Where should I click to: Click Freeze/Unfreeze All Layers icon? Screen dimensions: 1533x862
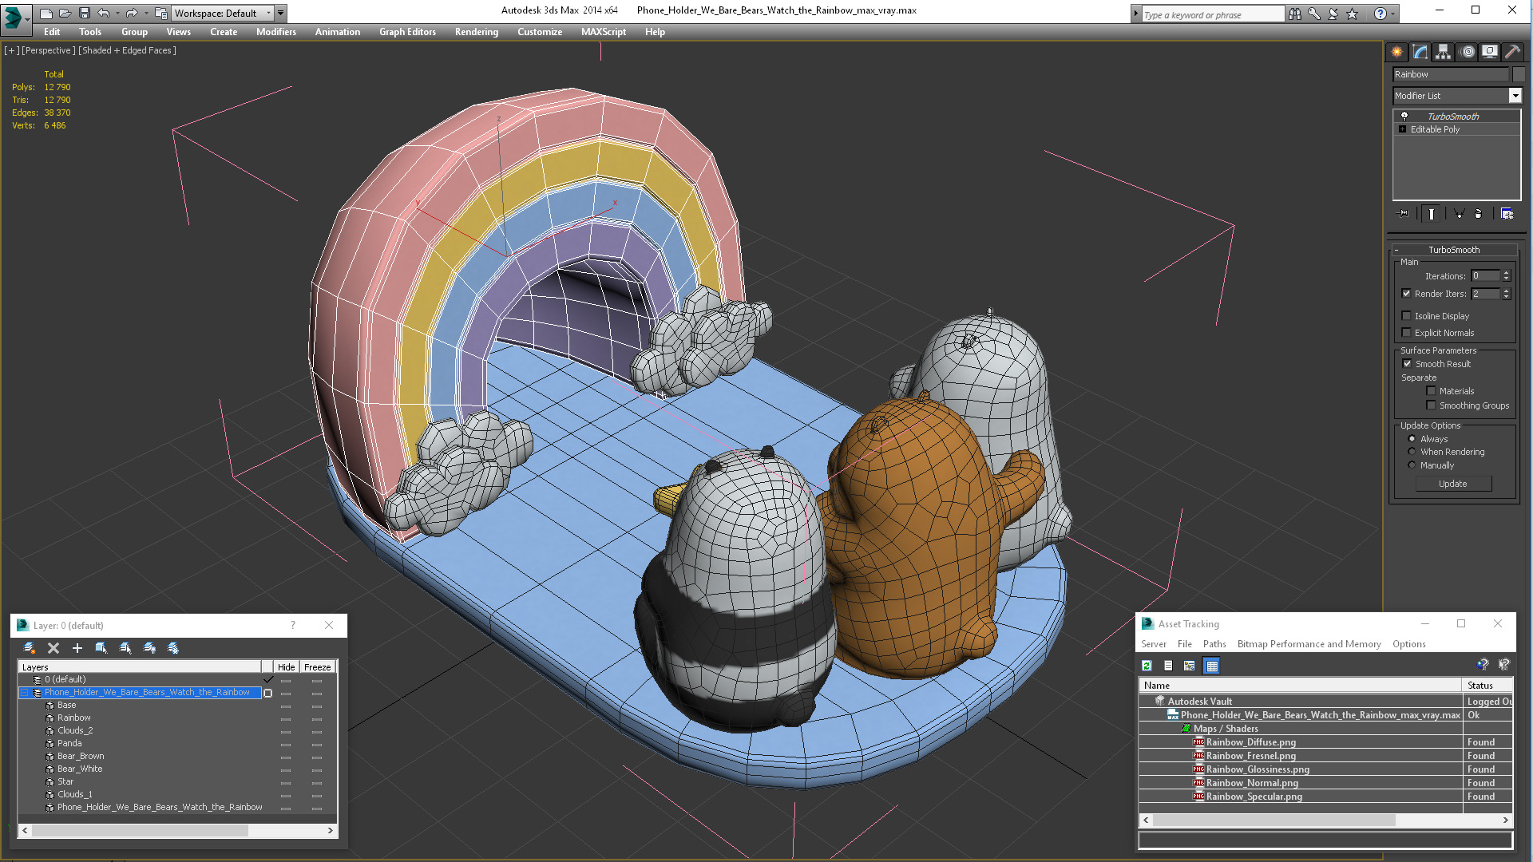173,648
